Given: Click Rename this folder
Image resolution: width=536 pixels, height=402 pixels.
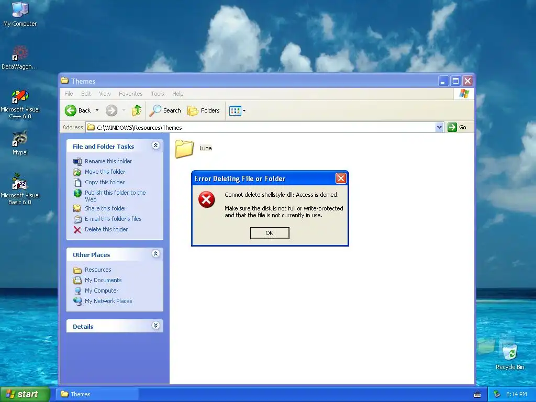Looking at the screenshot, I should [x=108, y=161].
